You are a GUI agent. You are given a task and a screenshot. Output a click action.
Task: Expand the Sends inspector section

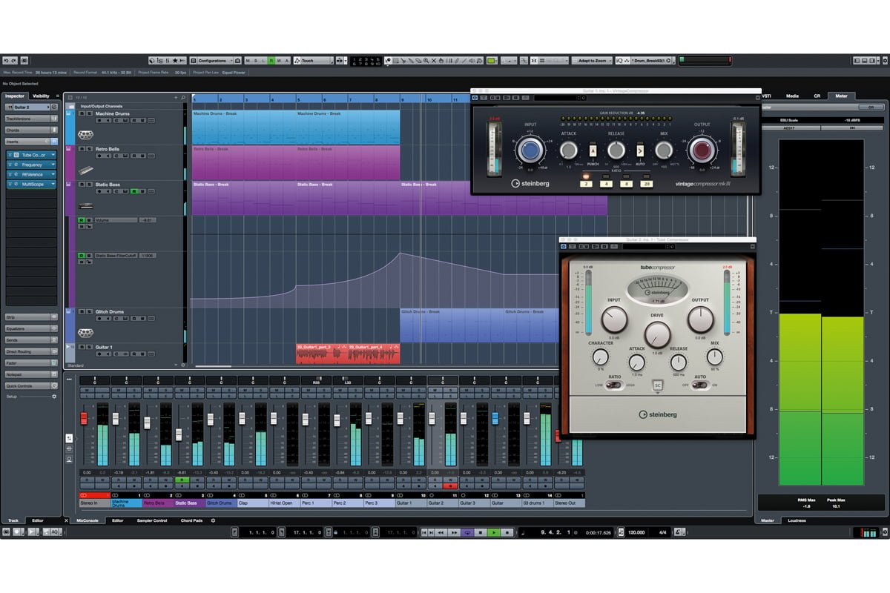pyautogui.click(x=31, y=340)
